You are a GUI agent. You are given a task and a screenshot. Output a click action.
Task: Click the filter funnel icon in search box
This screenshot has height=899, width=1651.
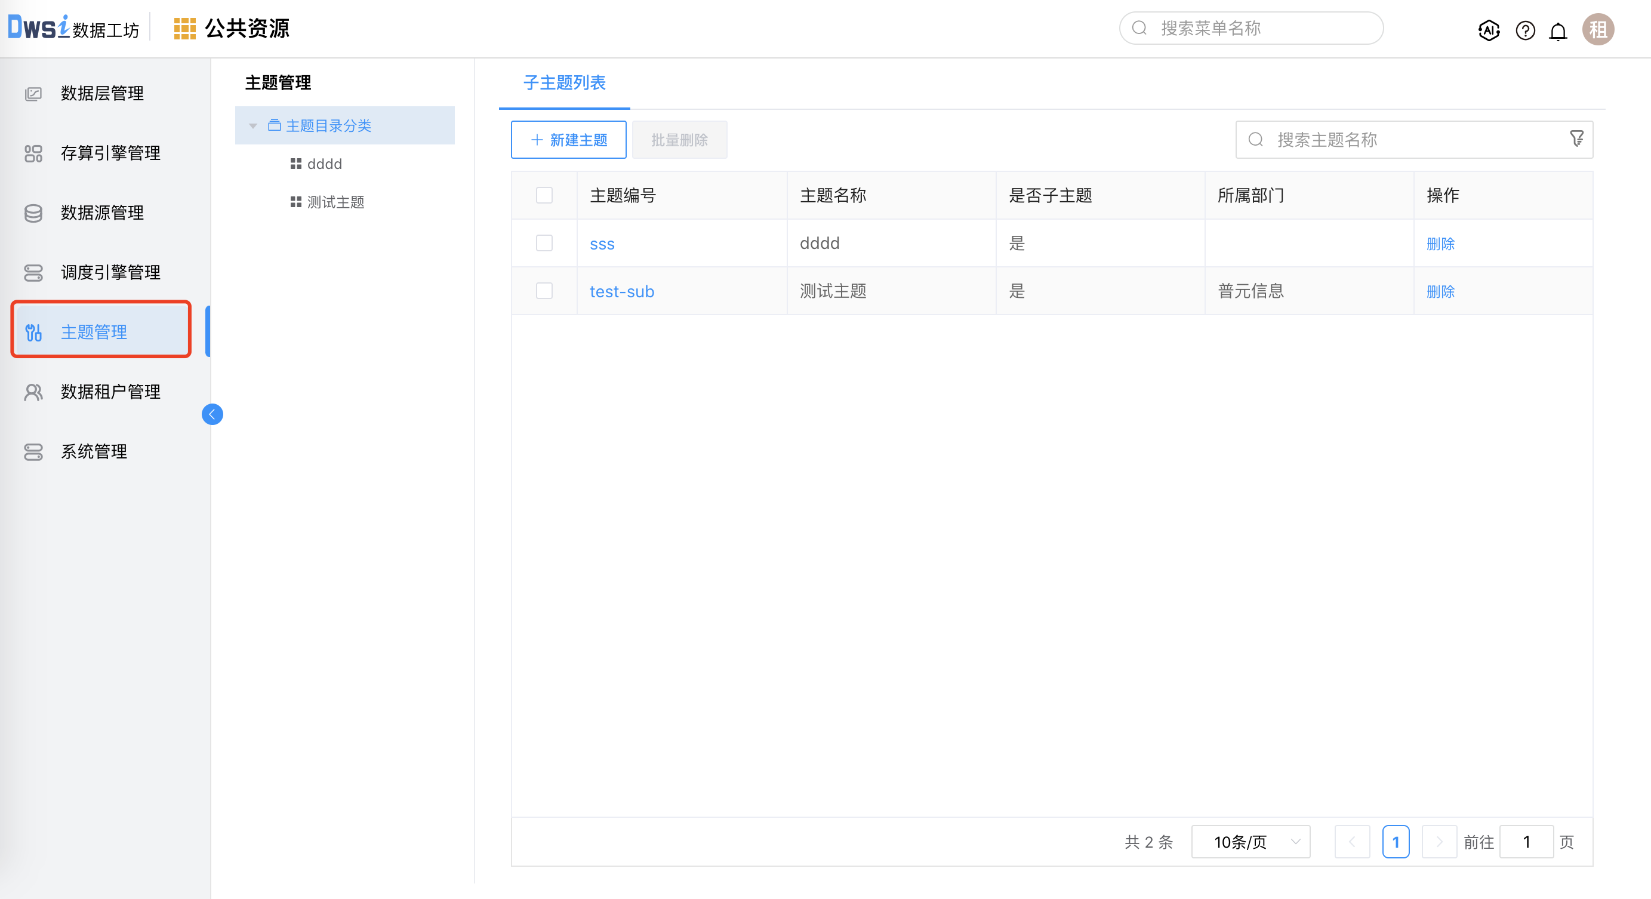(1576, 139)
